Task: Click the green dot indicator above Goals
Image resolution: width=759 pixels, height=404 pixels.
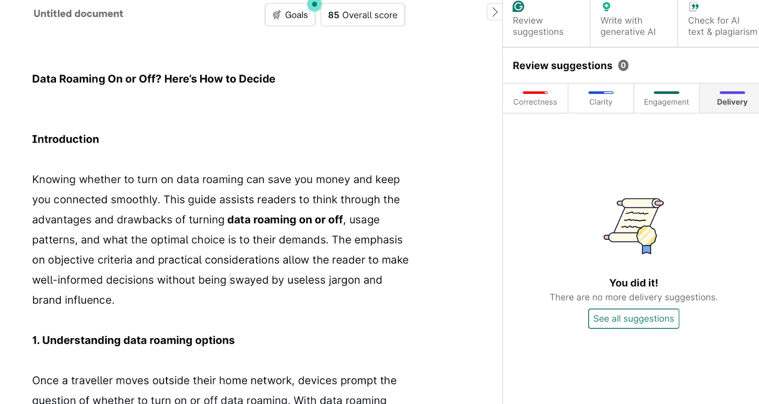Action: tap(314, 4)
